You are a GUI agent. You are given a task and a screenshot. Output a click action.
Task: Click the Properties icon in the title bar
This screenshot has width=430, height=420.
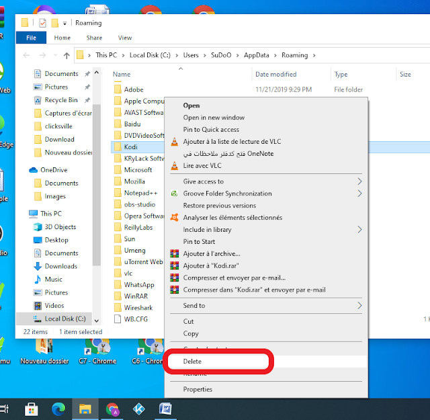coord(42,23)
